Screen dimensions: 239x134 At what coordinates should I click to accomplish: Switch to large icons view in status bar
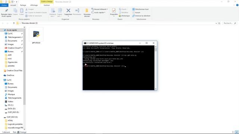[x=236, y=132]
